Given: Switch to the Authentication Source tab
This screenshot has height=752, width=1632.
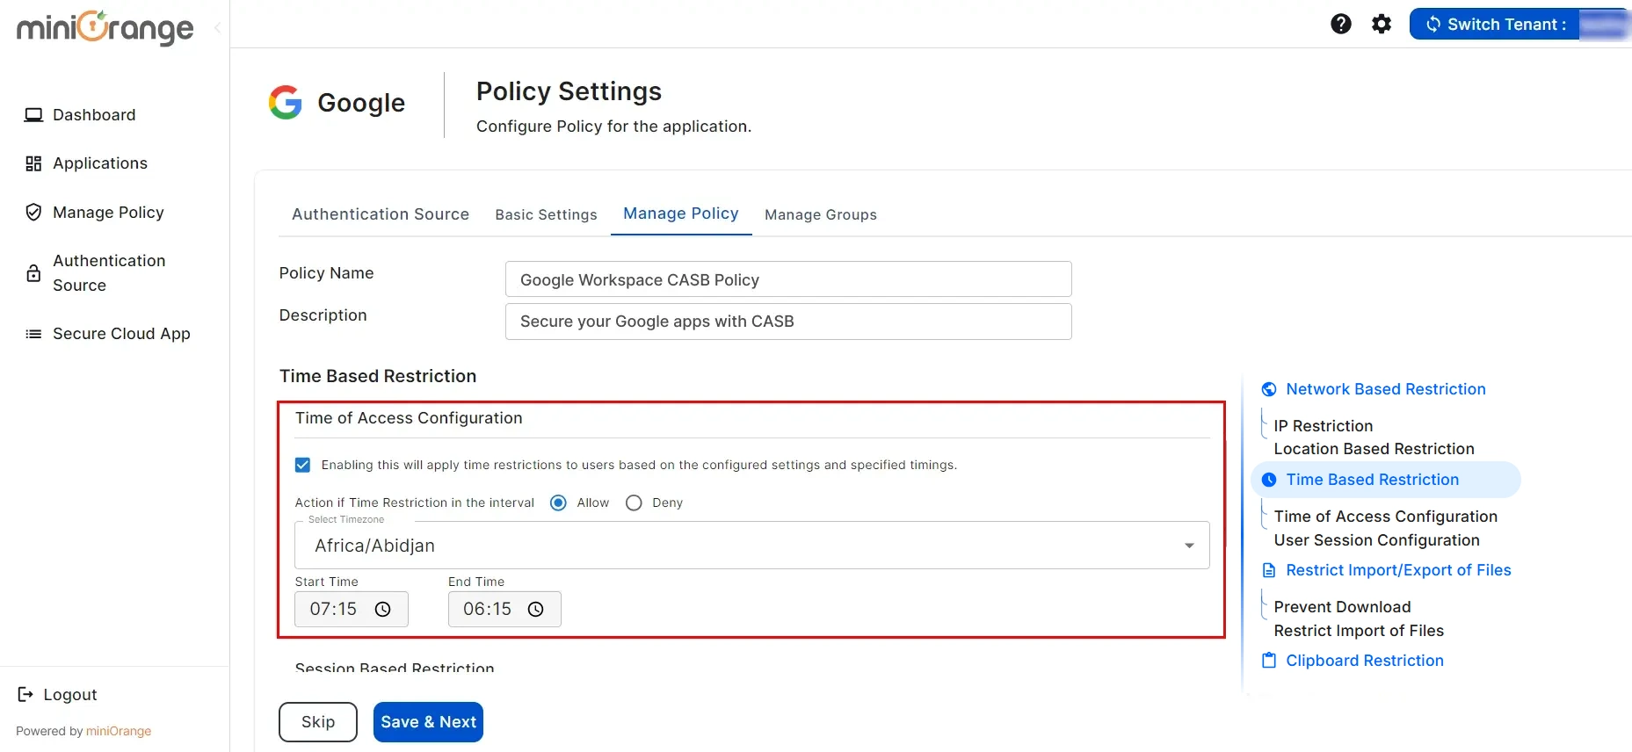Looking at the screenshot, I should [x=381, y=214].
